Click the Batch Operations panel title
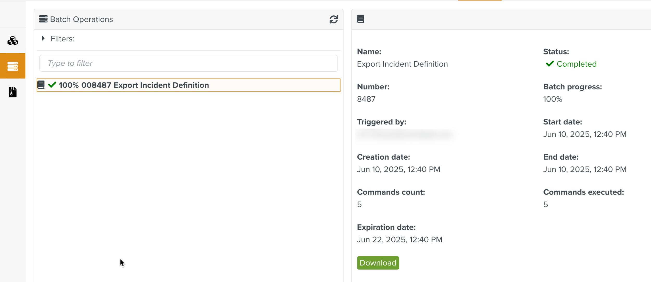Image resolution: width=651 pixels, height=282 pixels. (x=81, y=19)
